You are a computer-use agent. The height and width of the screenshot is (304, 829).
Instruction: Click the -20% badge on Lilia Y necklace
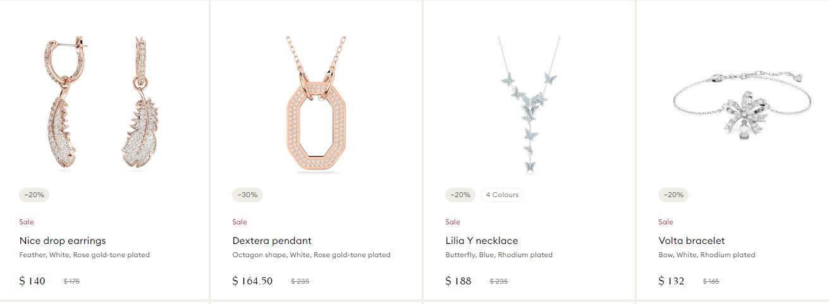(460, 195)
